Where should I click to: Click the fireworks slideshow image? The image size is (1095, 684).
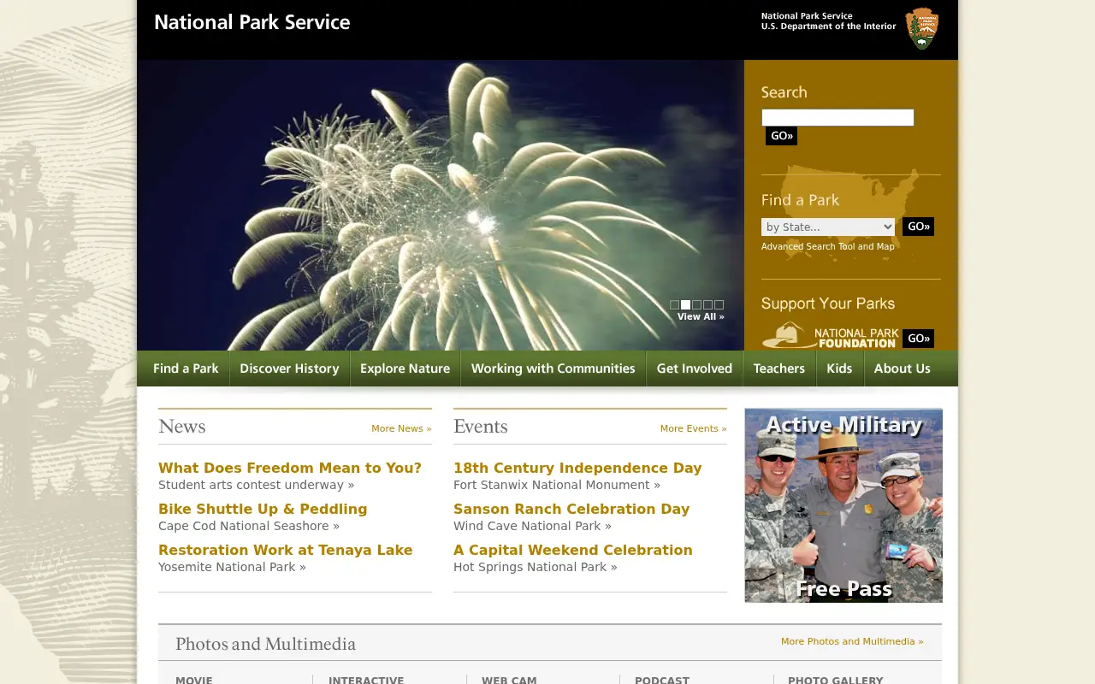[x=441, y=205]
